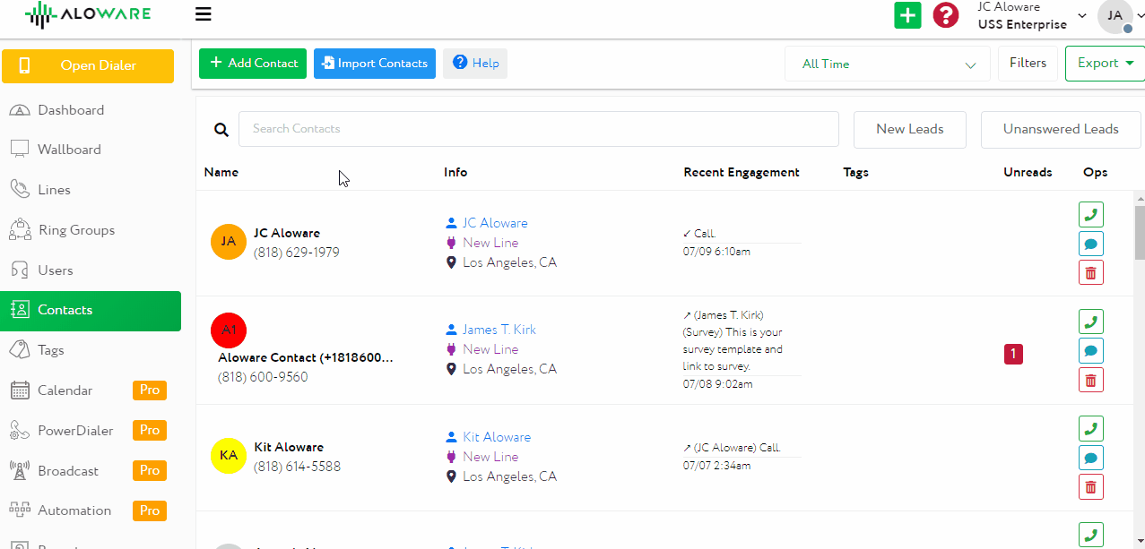Viewport: 1145px width, 549px height.
Task: Click the Import Contacts button
Action: point(374,64)
